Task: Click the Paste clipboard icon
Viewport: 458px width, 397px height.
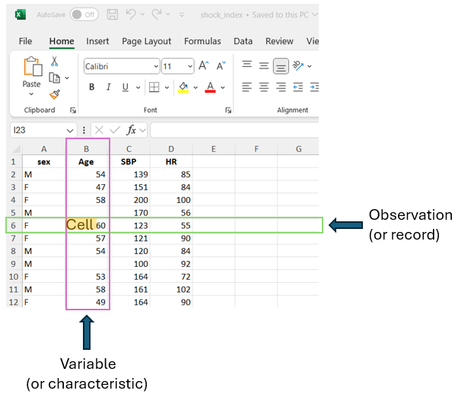Action: pyautogui.click(x=32, y=67)
